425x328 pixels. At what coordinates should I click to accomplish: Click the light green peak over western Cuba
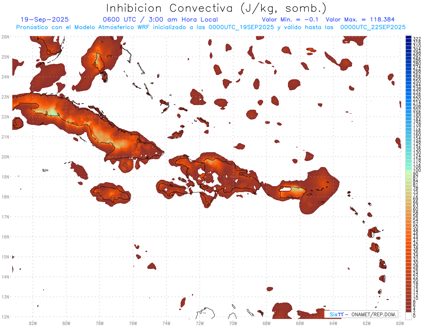[x=52, y=112]
